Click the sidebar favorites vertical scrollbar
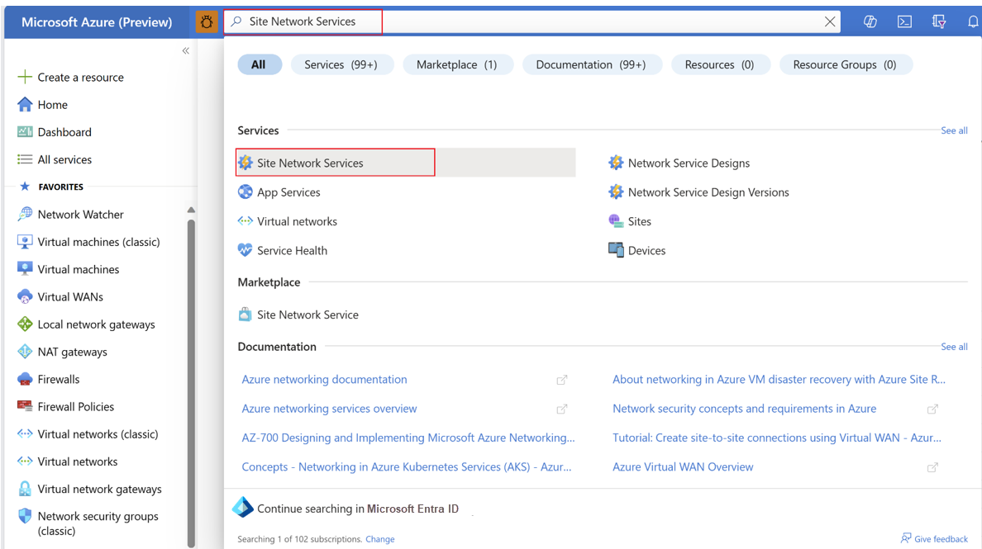This screenshot has width=982, height=549. coord(191,372)
